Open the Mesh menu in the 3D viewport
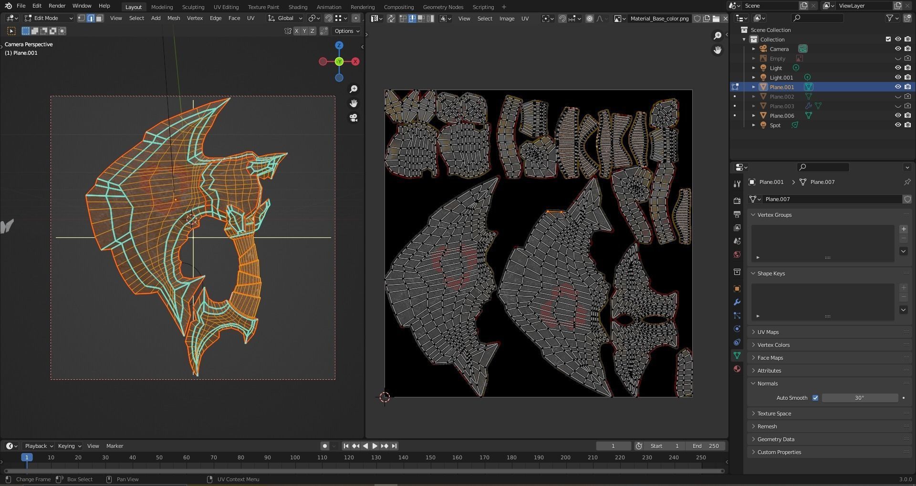The height and width of the screenshot is (486, 916). coord(174,18)
